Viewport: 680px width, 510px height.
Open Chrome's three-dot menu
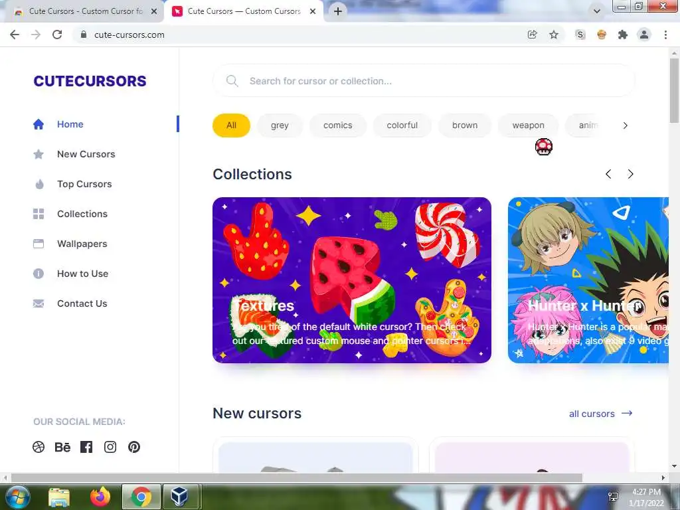[665, 35]
